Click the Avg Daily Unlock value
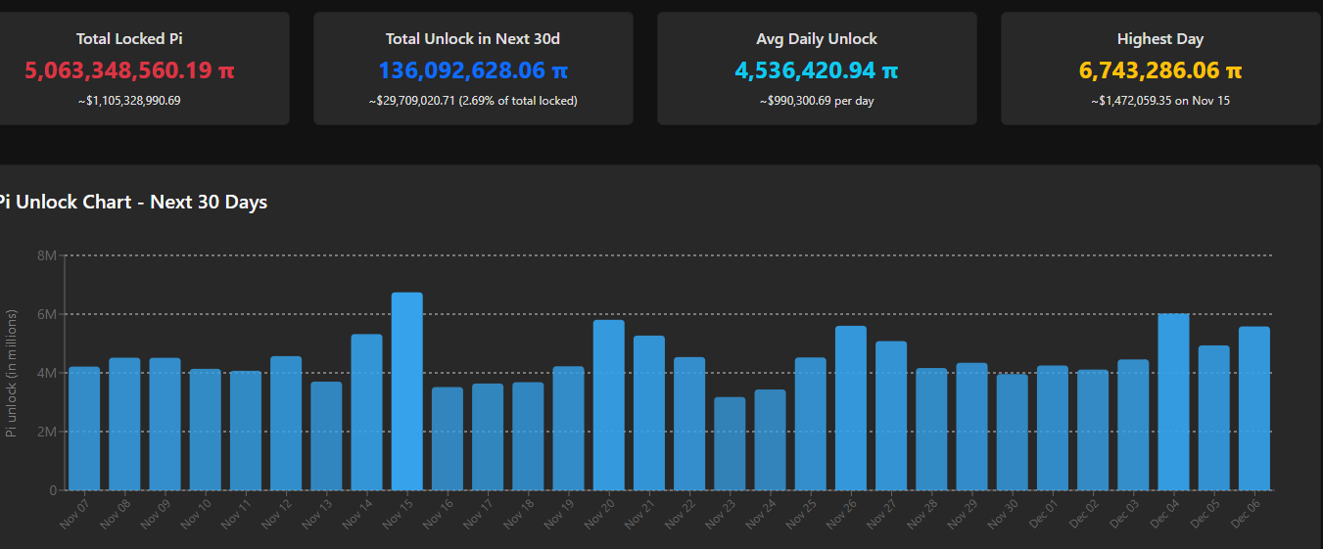Screen dimensions: 1323x549 point(816,70)
